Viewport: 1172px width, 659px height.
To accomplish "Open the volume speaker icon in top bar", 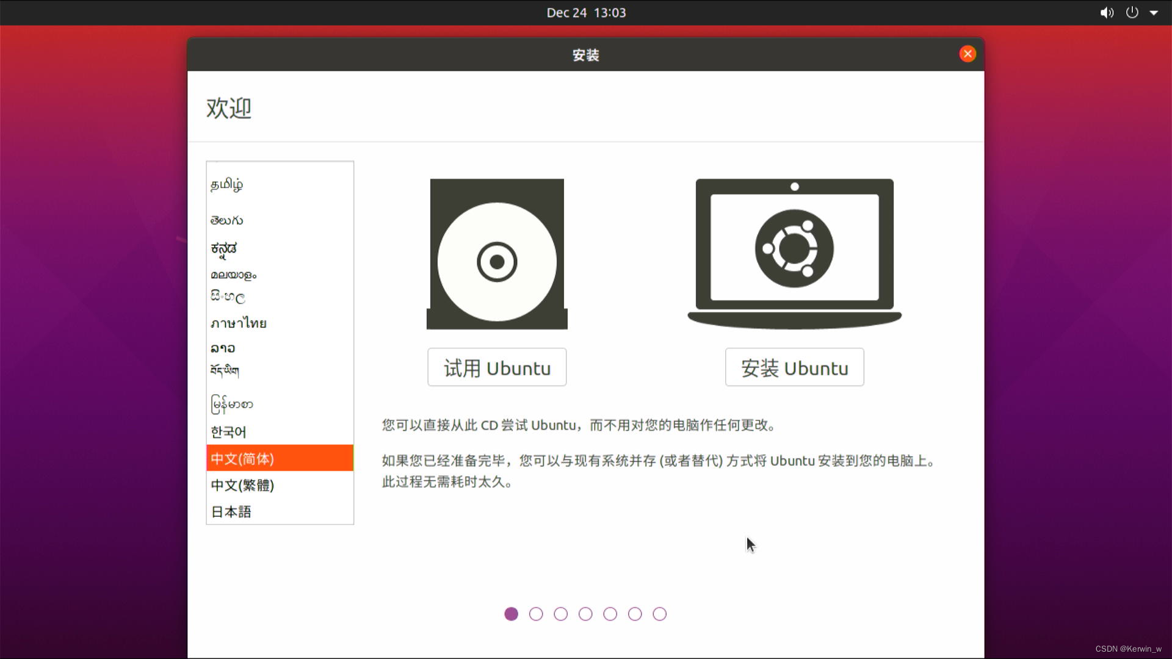I will click(x=1107, y=12).
